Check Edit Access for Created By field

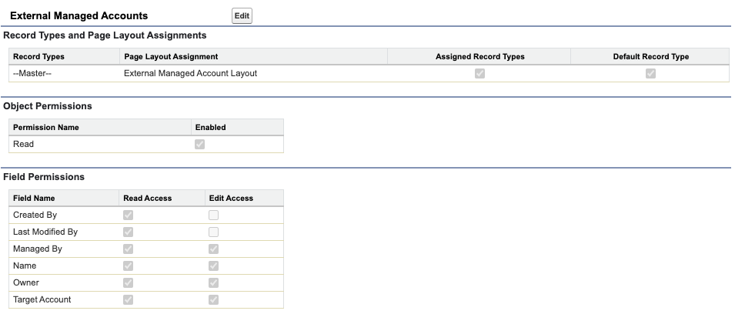coord(214,215)
